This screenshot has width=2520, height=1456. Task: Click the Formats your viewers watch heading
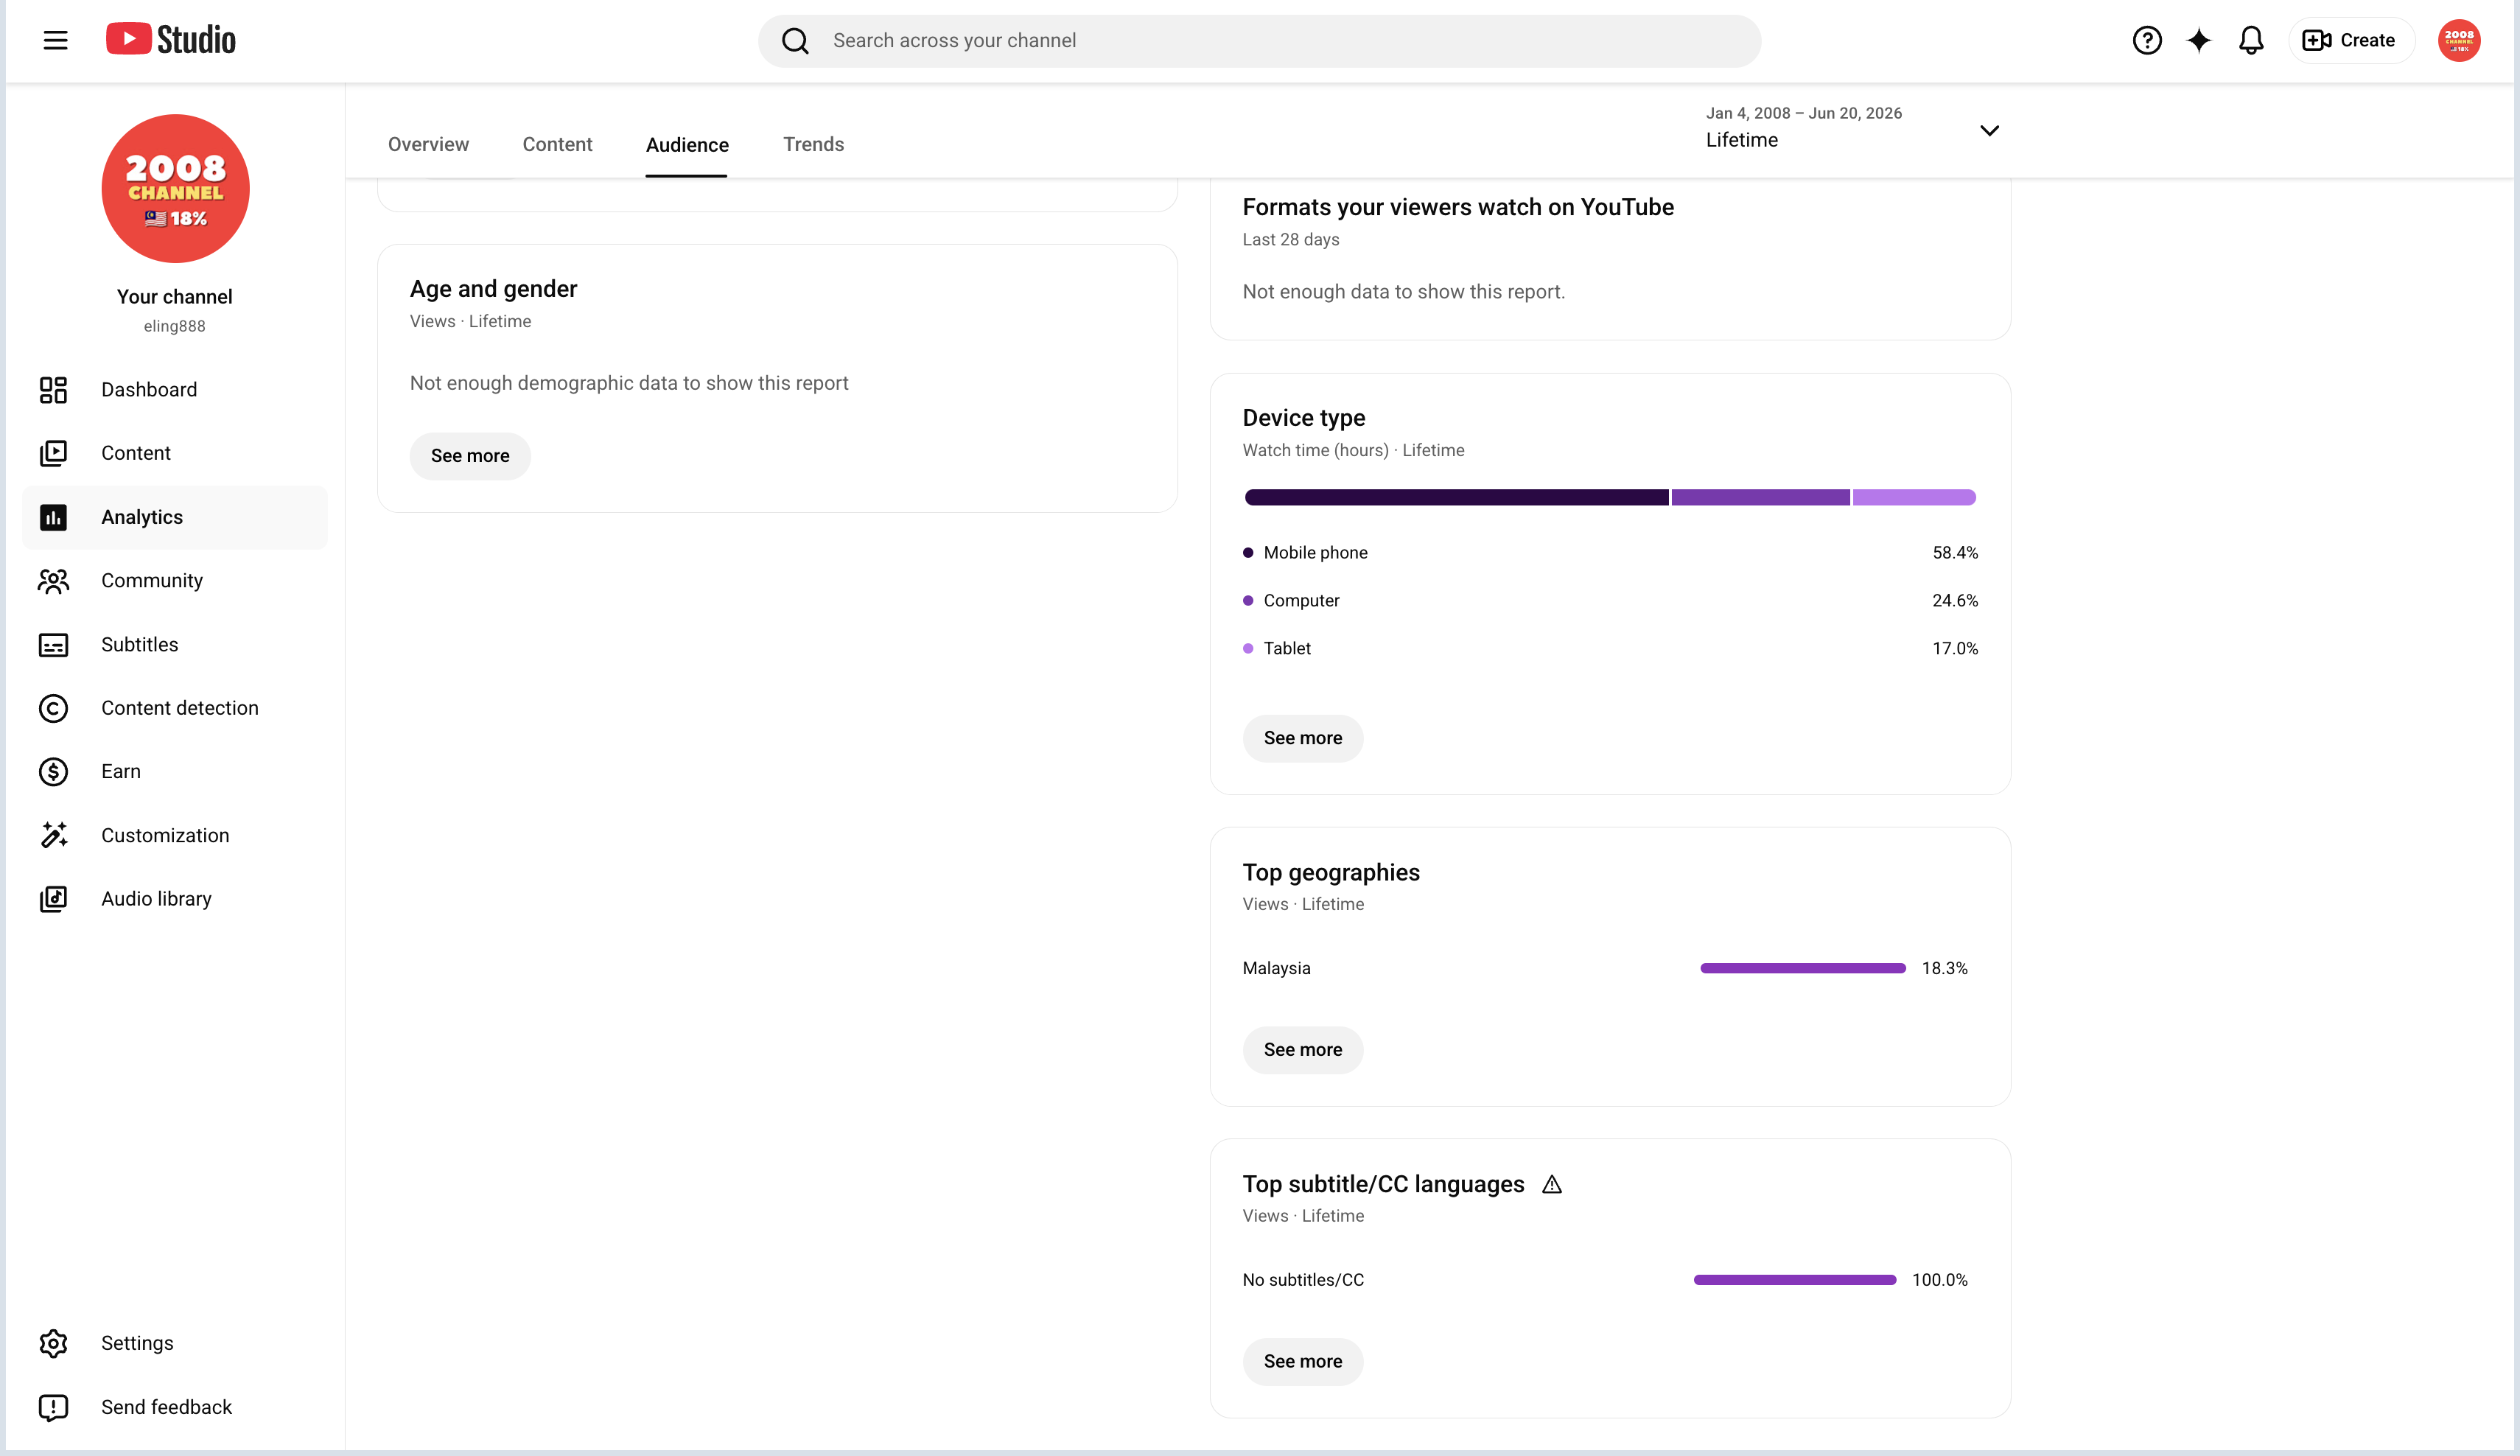pyautogui.click(x=1458, y=207)
